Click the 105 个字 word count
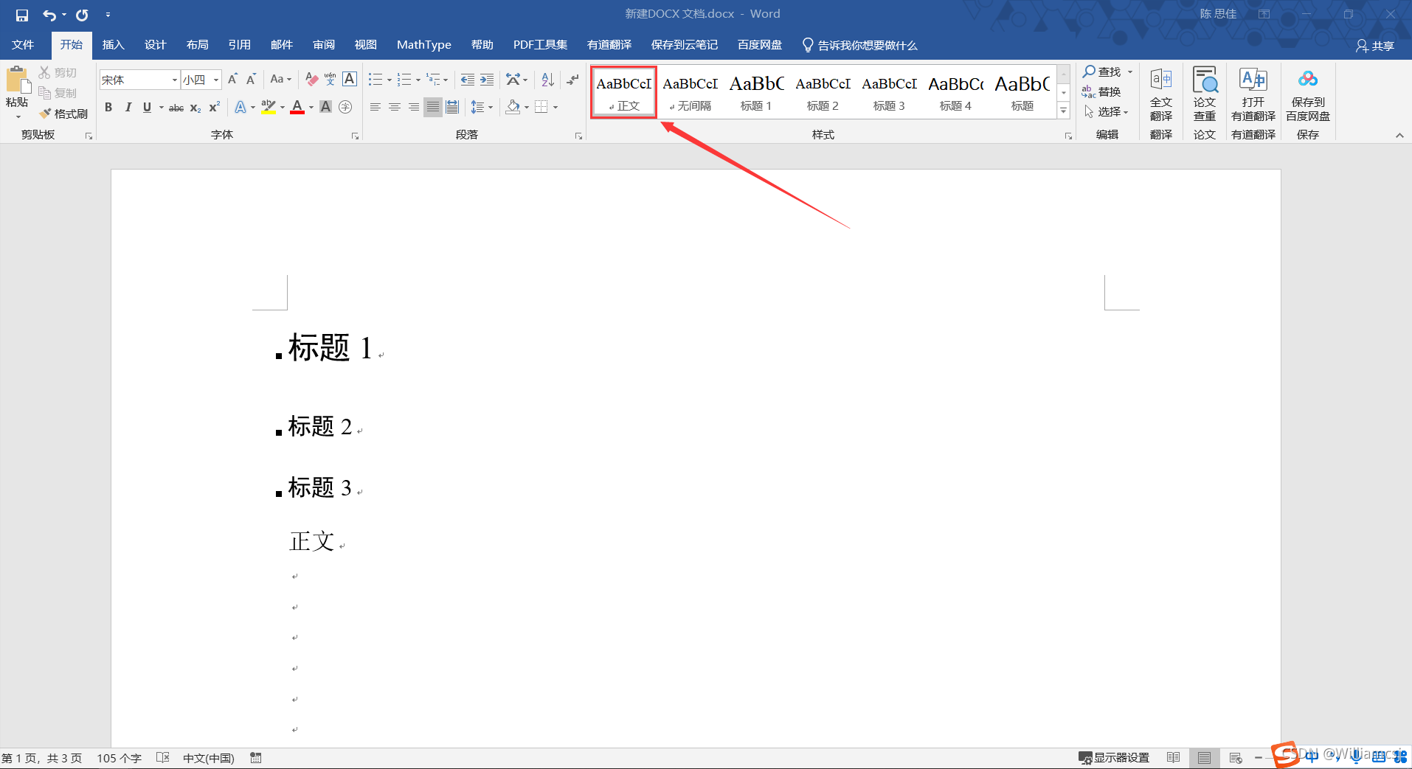 (x=119, y=758)
